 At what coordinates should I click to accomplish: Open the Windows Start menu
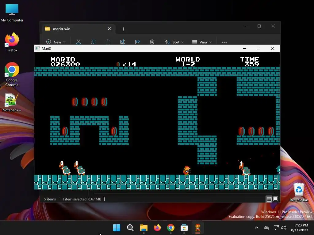(117, 228)
